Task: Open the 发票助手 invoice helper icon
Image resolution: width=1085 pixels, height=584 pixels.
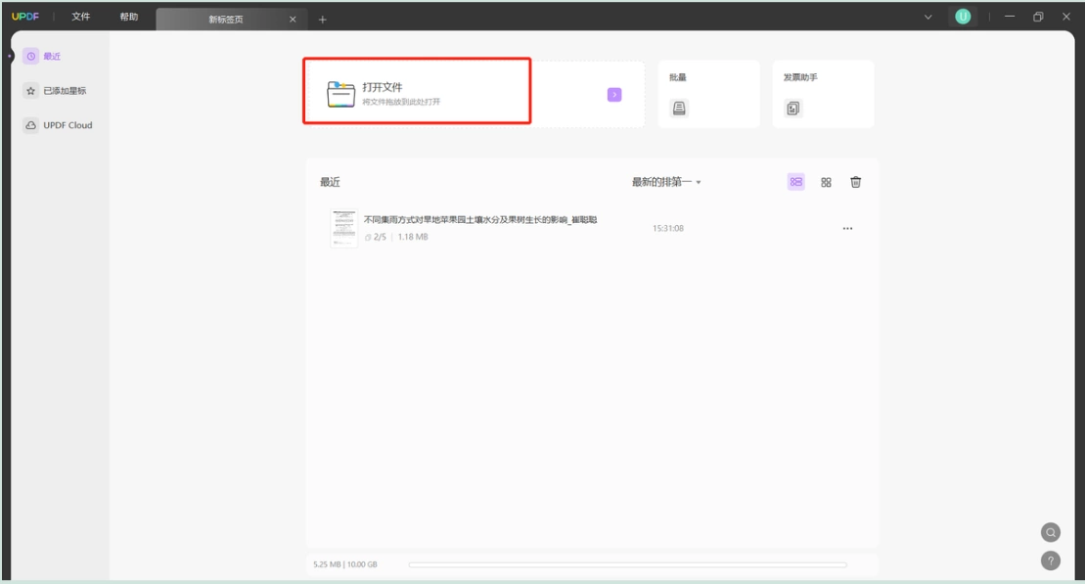Action: (793, 108)
